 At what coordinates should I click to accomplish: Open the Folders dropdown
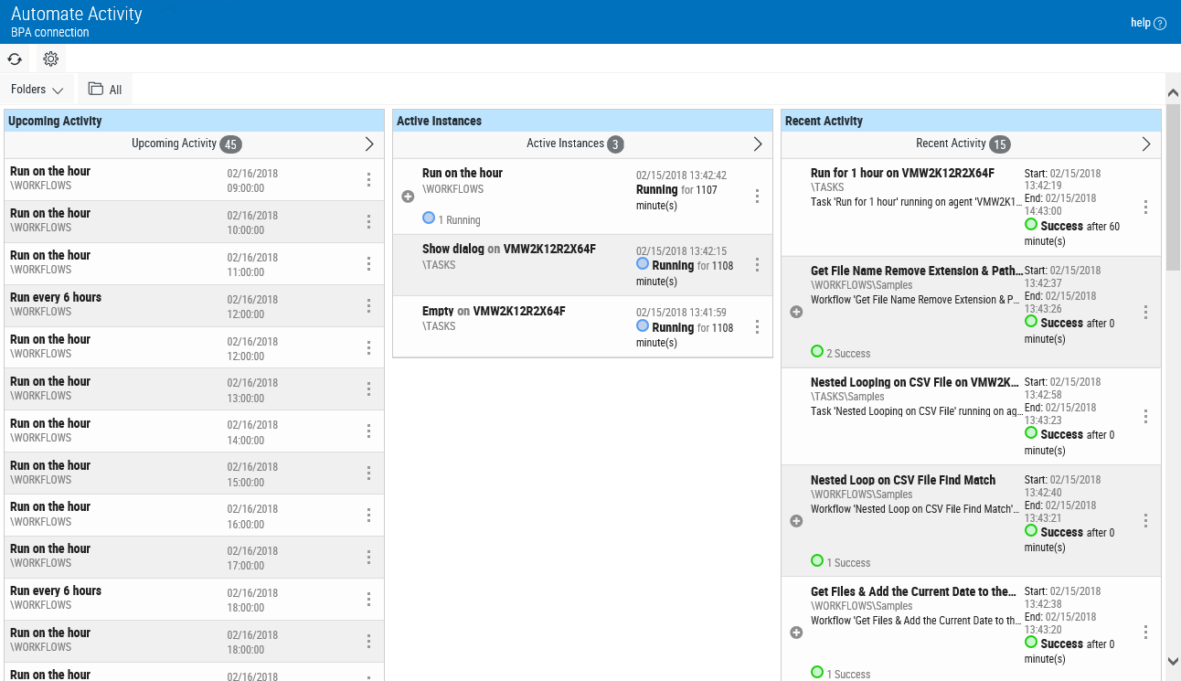(37, 90)
